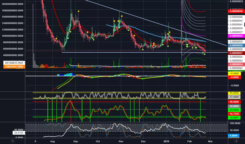Select the gray 27.0685 indicator value label
This screenshot has width=245, height=144.
(234, 97)
